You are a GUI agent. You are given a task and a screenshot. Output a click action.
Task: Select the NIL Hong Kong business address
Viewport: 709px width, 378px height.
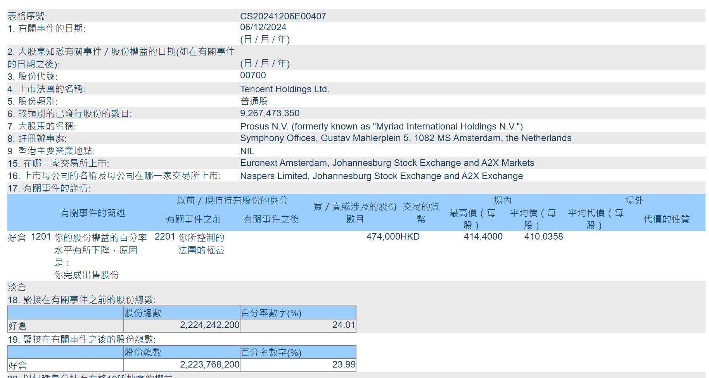(x=247, y=151)
